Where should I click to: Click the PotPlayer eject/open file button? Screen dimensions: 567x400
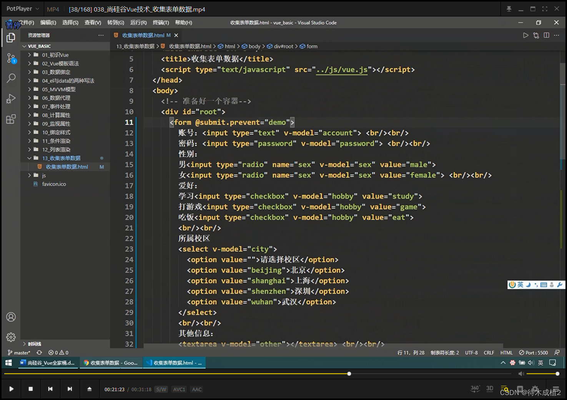(x=89, y=389)
